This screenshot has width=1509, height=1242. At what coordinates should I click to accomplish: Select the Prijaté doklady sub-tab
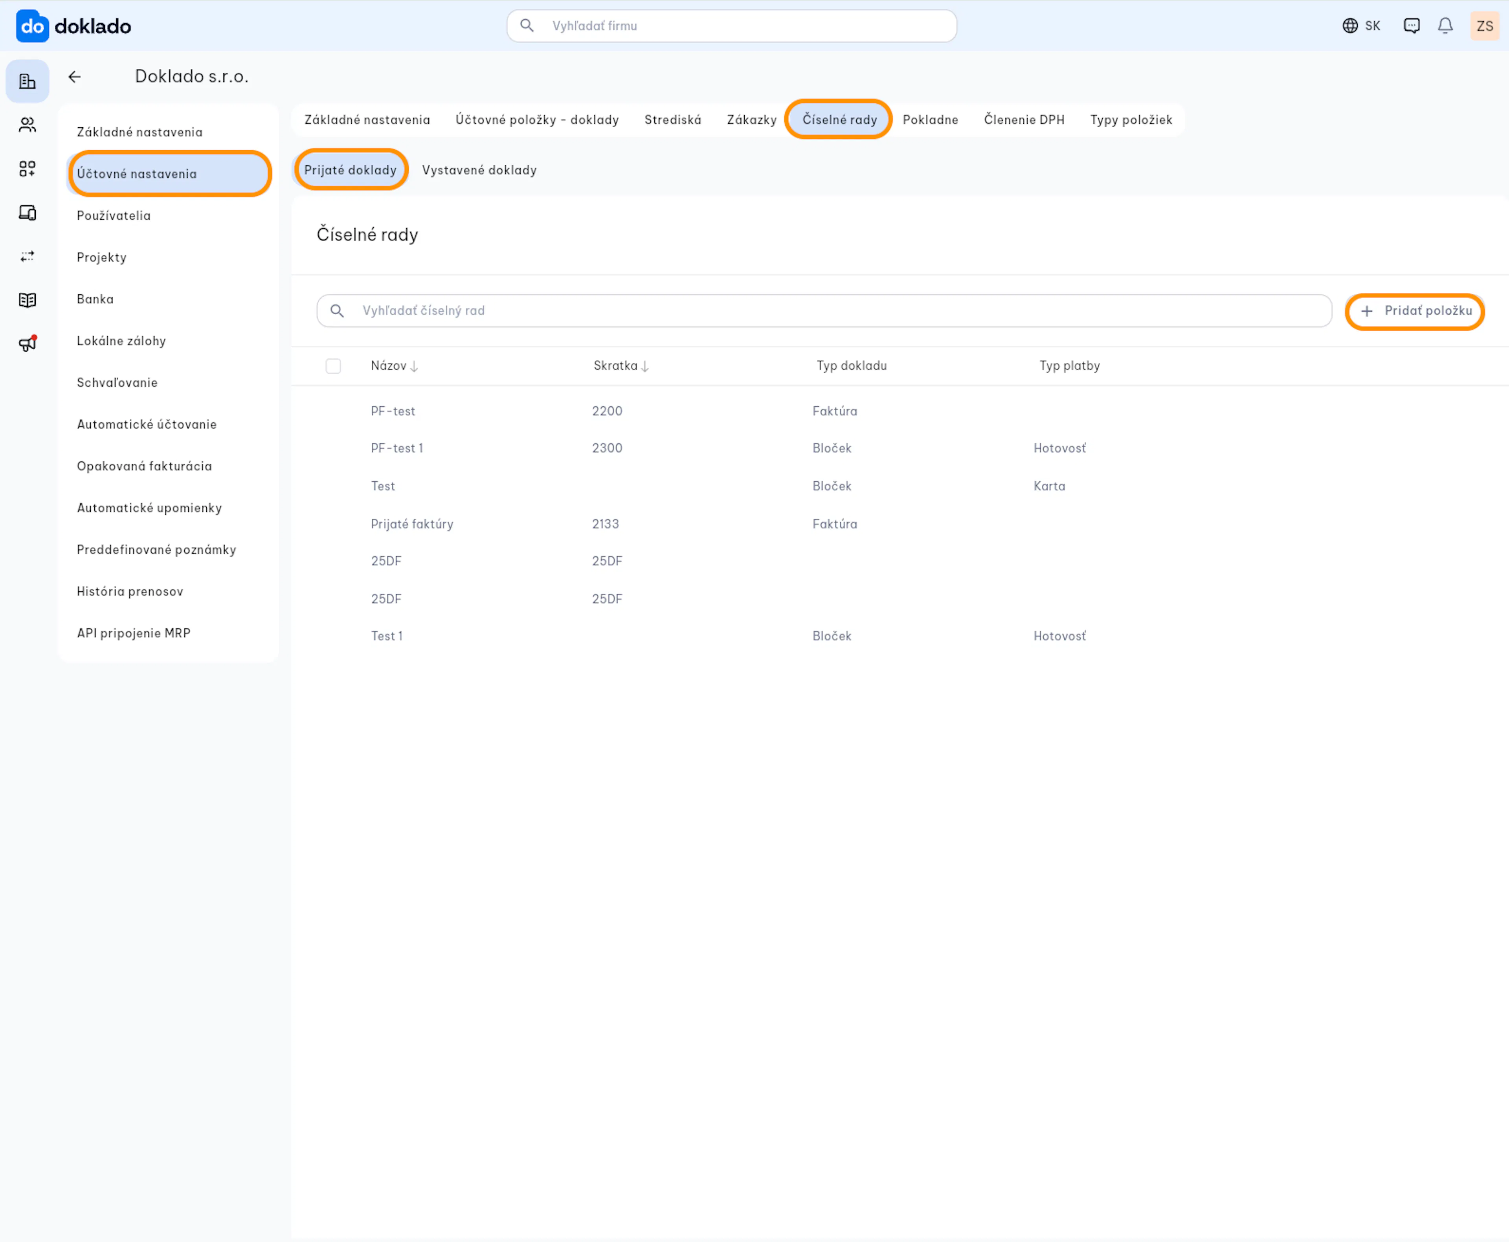tap(351, 170)
